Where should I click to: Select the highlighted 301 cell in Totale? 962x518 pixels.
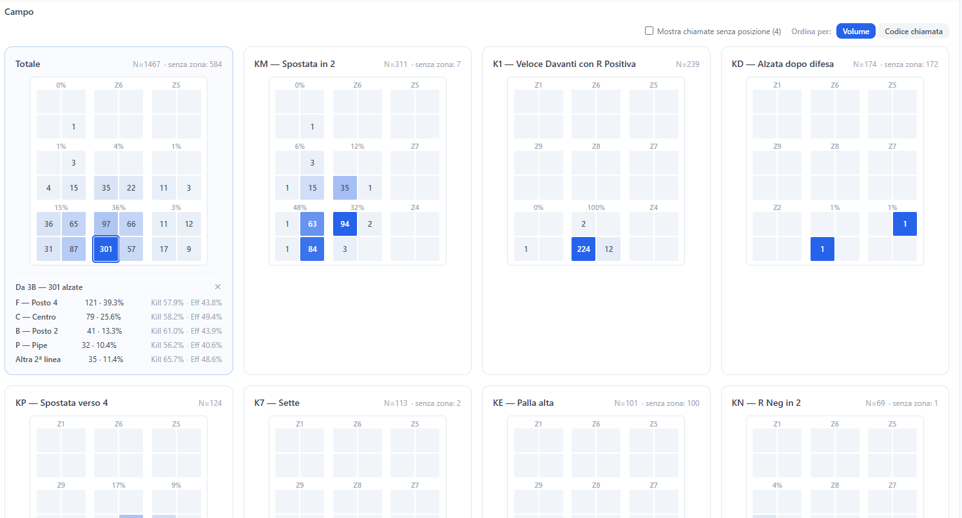pos(106,249)
